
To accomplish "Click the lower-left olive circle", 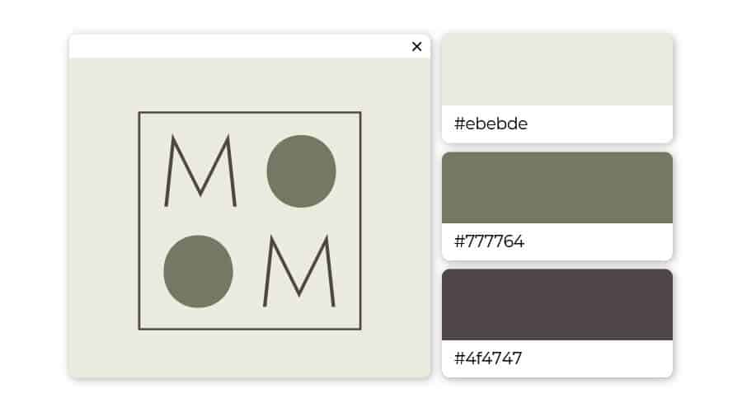I will [198, 271].
